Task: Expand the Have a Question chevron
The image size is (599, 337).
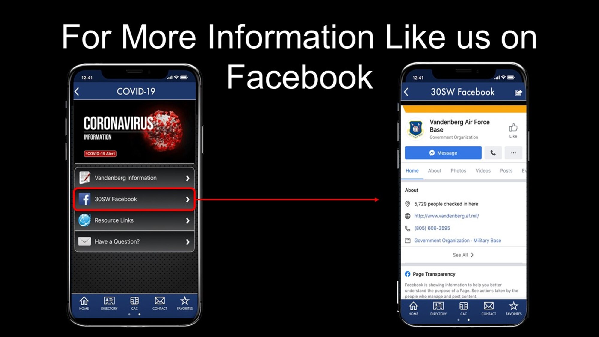Action: (188, 241)
